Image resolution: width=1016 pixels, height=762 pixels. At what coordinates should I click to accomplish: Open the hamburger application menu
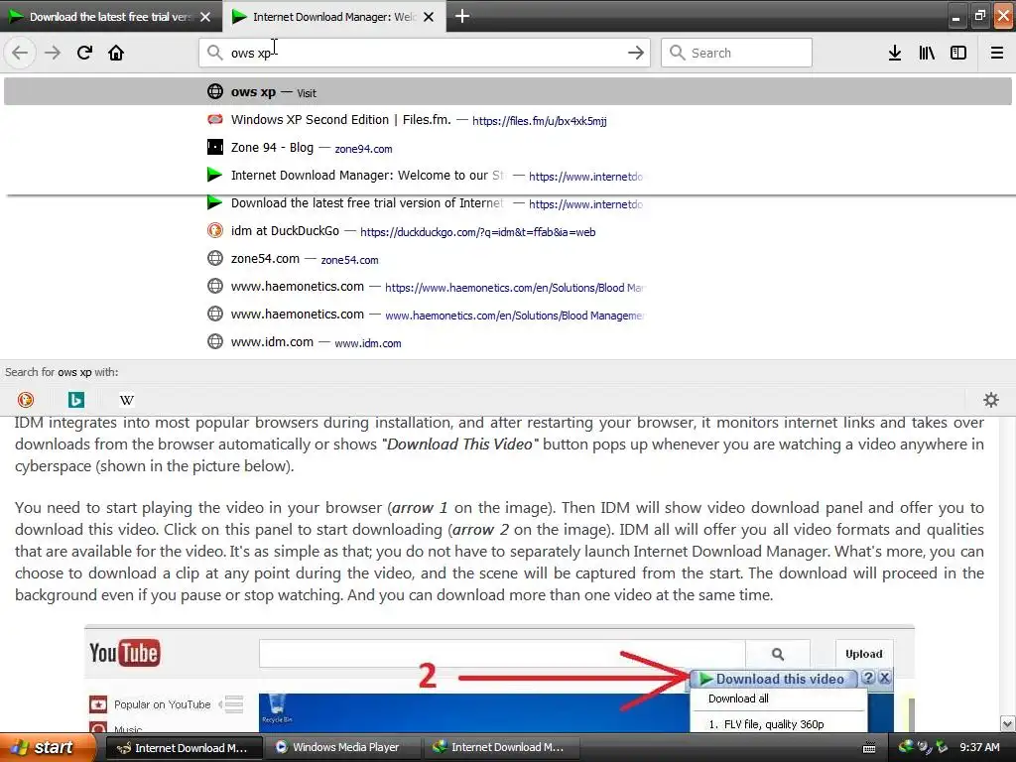tap(997, 53)
